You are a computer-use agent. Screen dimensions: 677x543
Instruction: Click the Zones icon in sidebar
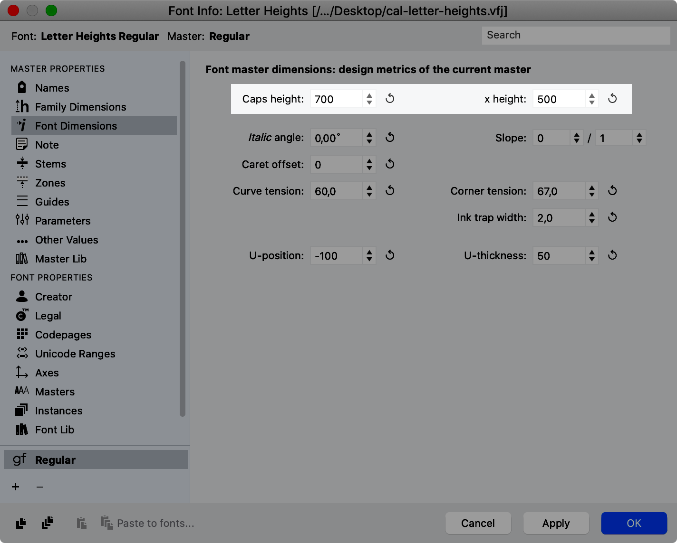[x=22, y=182]
